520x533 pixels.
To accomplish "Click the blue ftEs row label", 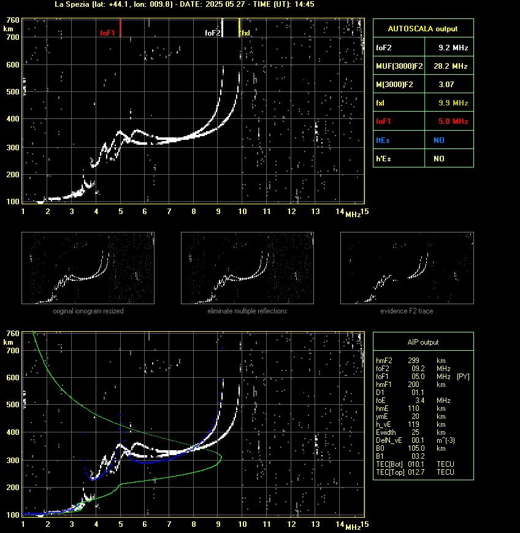I will click(383, 140).
